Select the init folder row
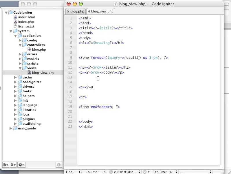The image size is (231, 174). (x=33, y=100)
